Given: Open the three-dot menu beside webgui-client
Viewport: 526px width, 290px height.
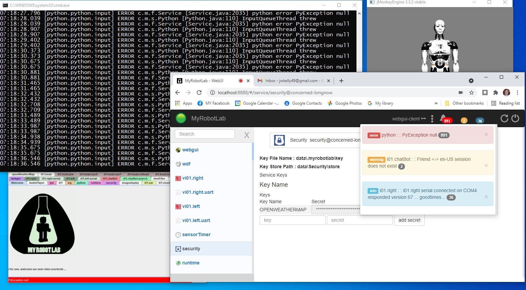Looking at the screenshot, I should tap(432, 118).
